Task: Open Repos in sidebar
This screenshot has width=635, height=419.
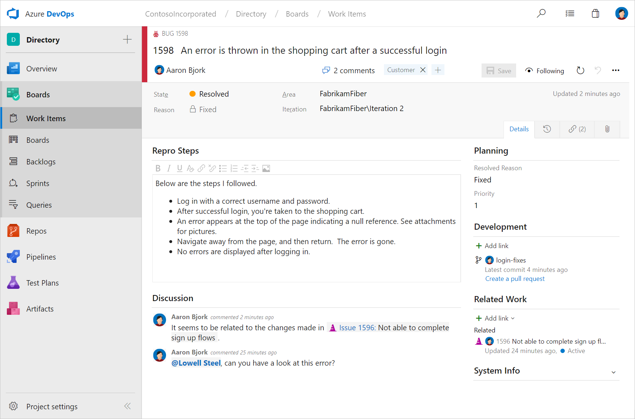Action: click(71, 231)
